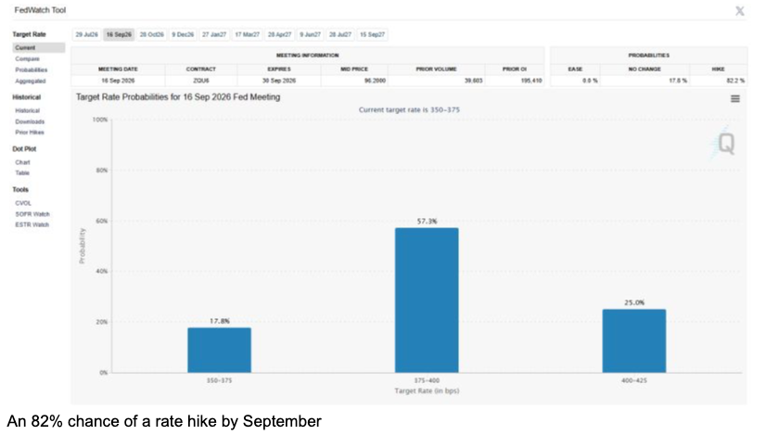This screenshot has width=766, height=435.
Task: Switch to the 9 Dec26 meeting tab
Action: pos(183,34)
